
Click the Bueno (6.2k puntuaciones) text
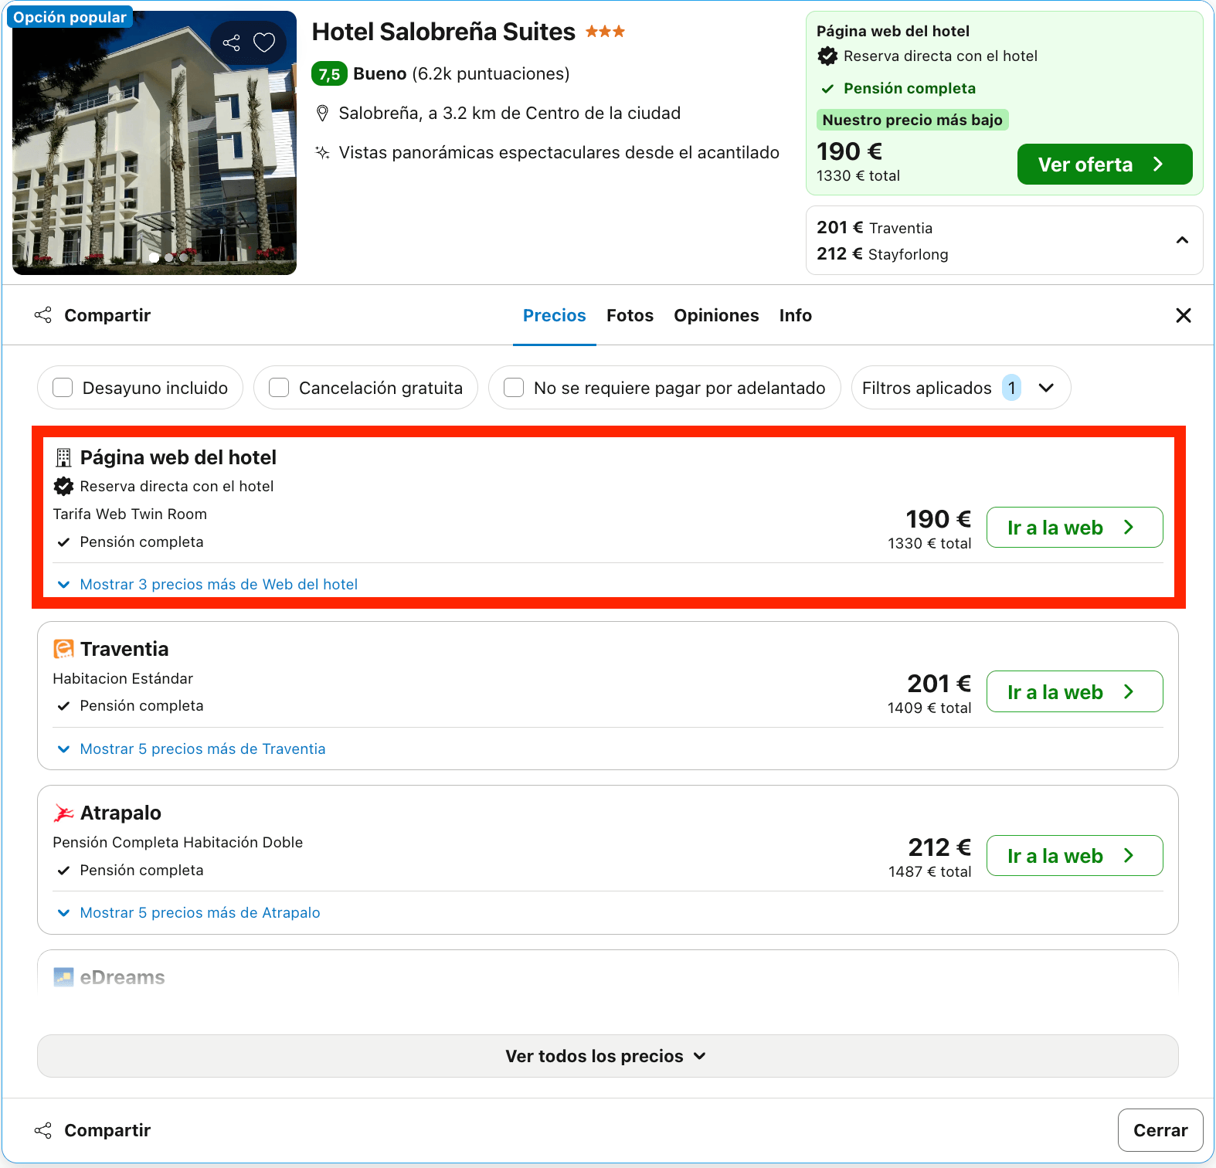tap(461, 74)
